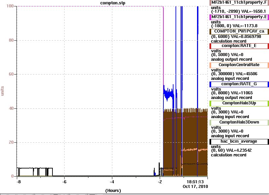Select the hac_bcm_average legend entry
This screenshot has width=269, height=195.
point(239,141)
